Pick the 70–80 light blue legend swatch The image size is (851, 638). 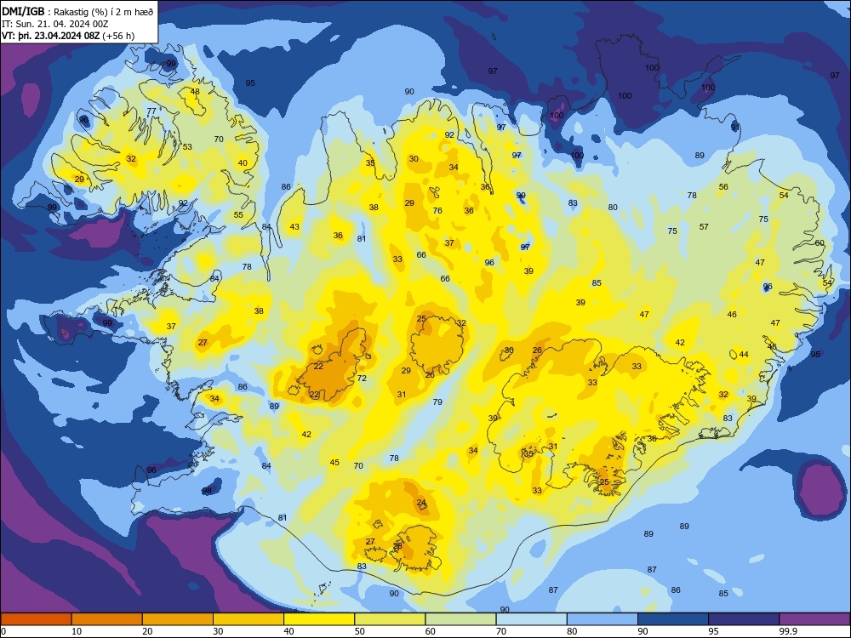(532, 619)
